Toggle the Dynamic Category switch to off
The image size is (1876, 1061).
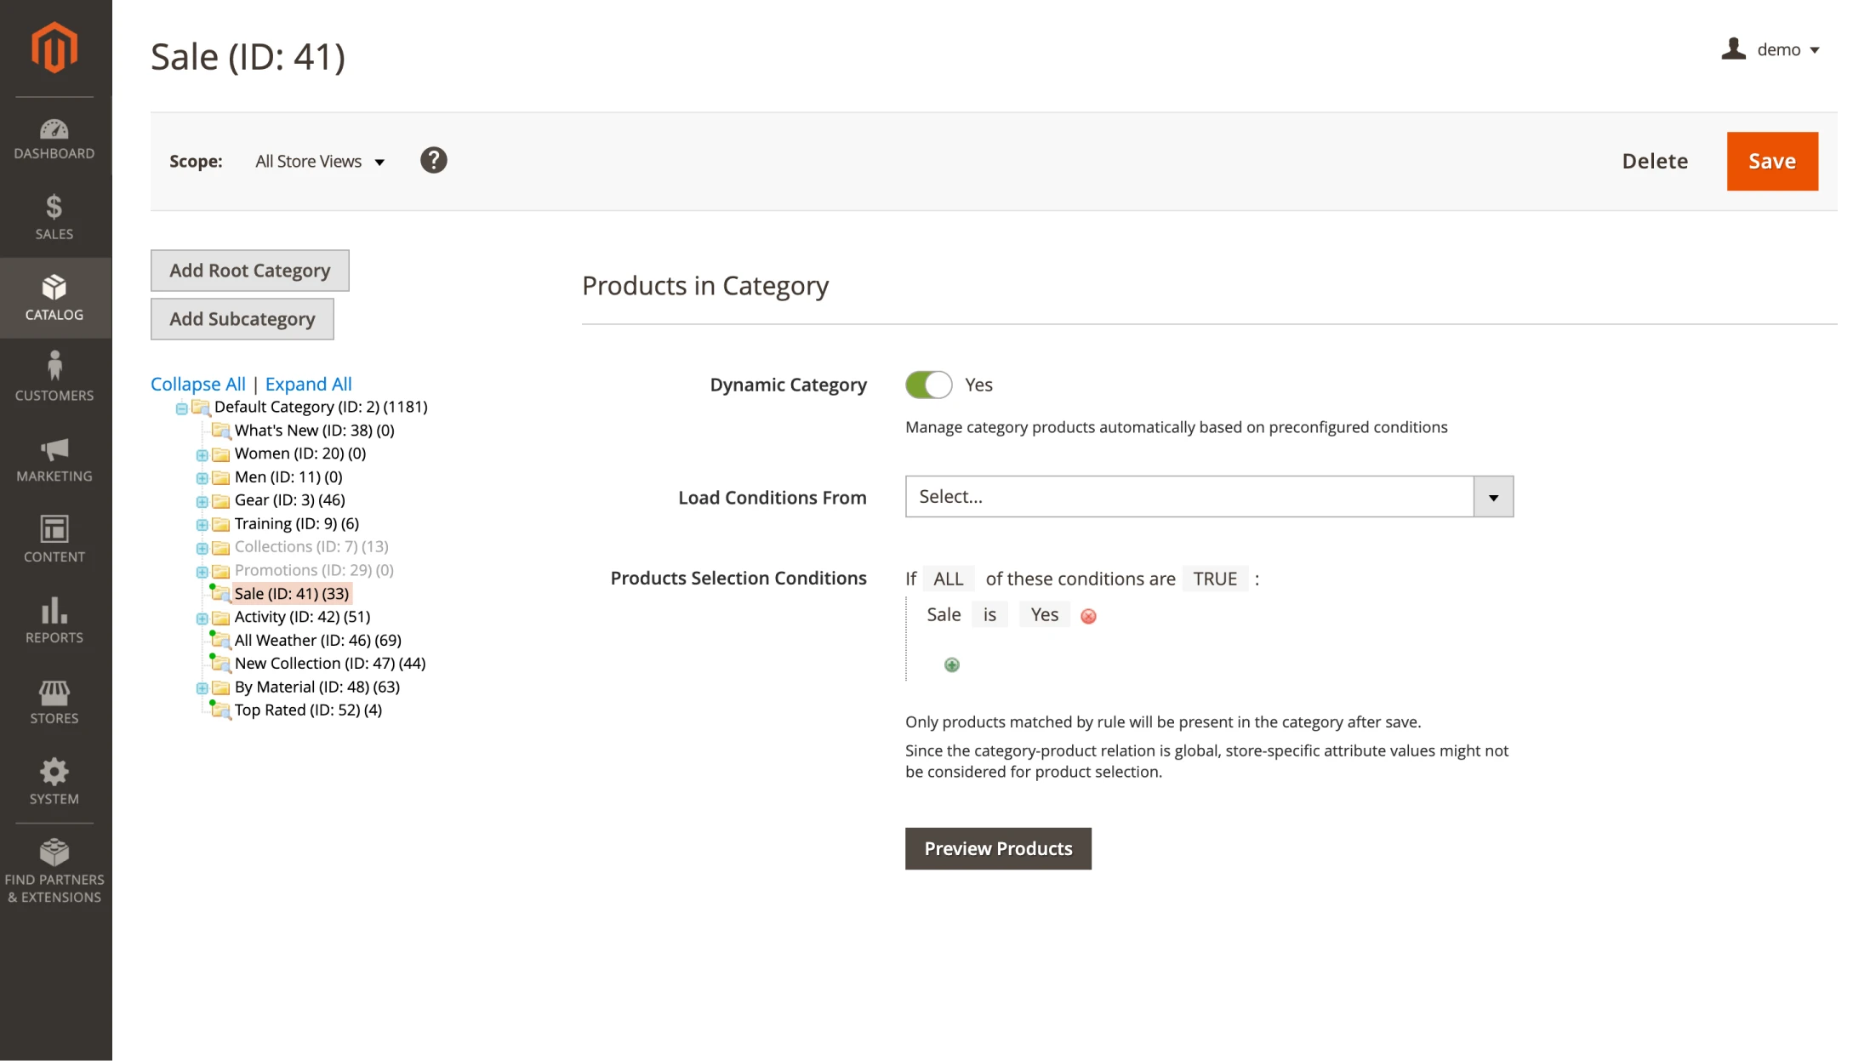coord(927,385)
